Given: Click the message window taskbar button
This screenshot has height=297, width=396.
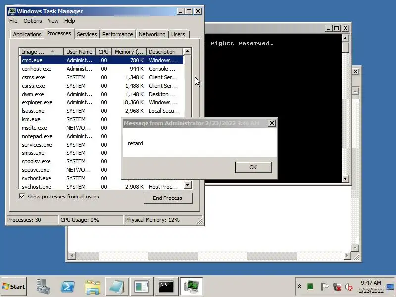Looking at the screenshot, I should pos(142,287).
